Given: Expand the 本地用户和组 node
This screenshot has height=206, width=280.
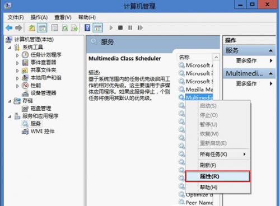Looking at the screenshot, I should pos(17,78).
